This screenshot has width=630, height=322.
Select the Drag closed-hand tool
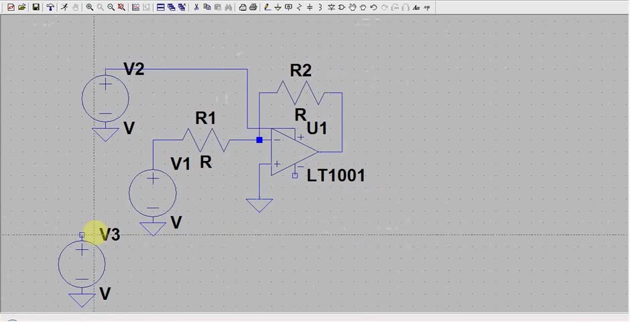pyautogui.click(x=363, y=7)
